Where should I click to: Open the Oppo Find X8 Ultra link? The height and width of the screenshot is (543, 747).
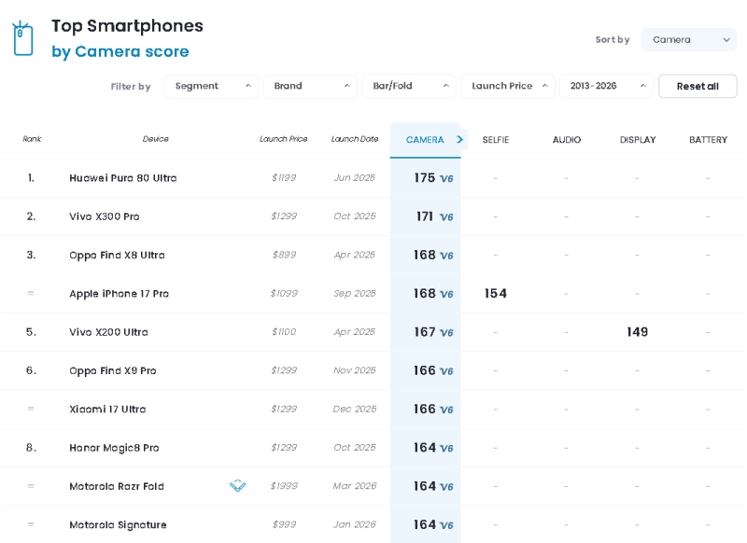pos(117,256)
